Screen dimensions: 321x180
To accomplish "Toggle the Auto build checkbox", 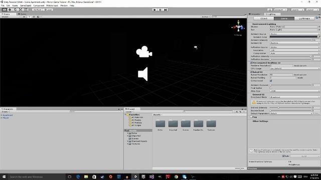I will pos(283,156).
